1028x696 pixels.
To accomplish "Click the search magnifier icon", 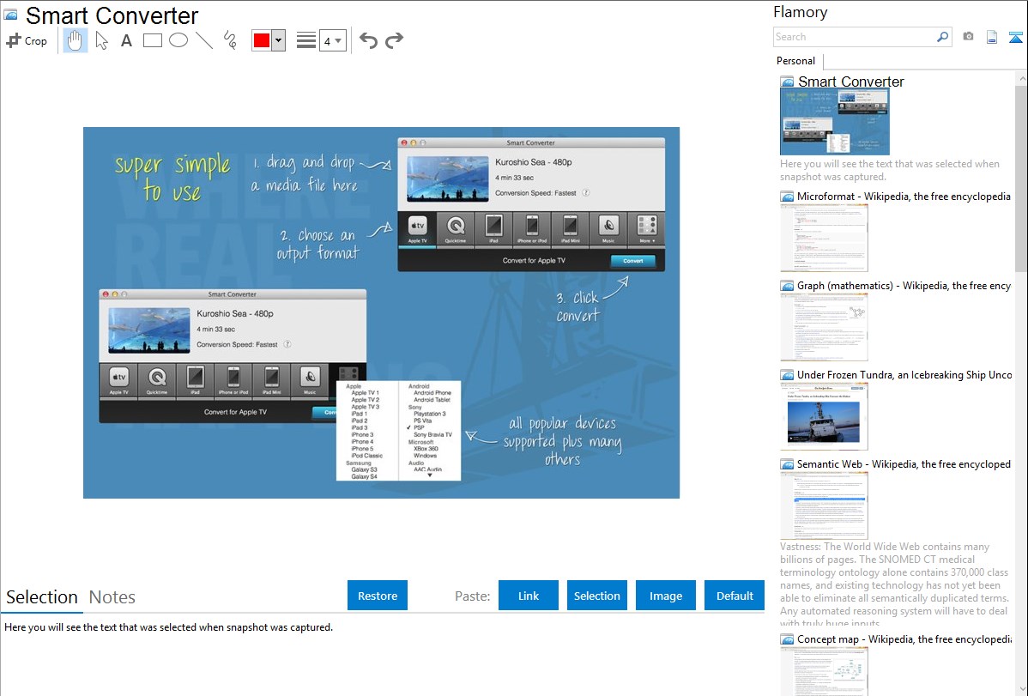I will [942, 37].
